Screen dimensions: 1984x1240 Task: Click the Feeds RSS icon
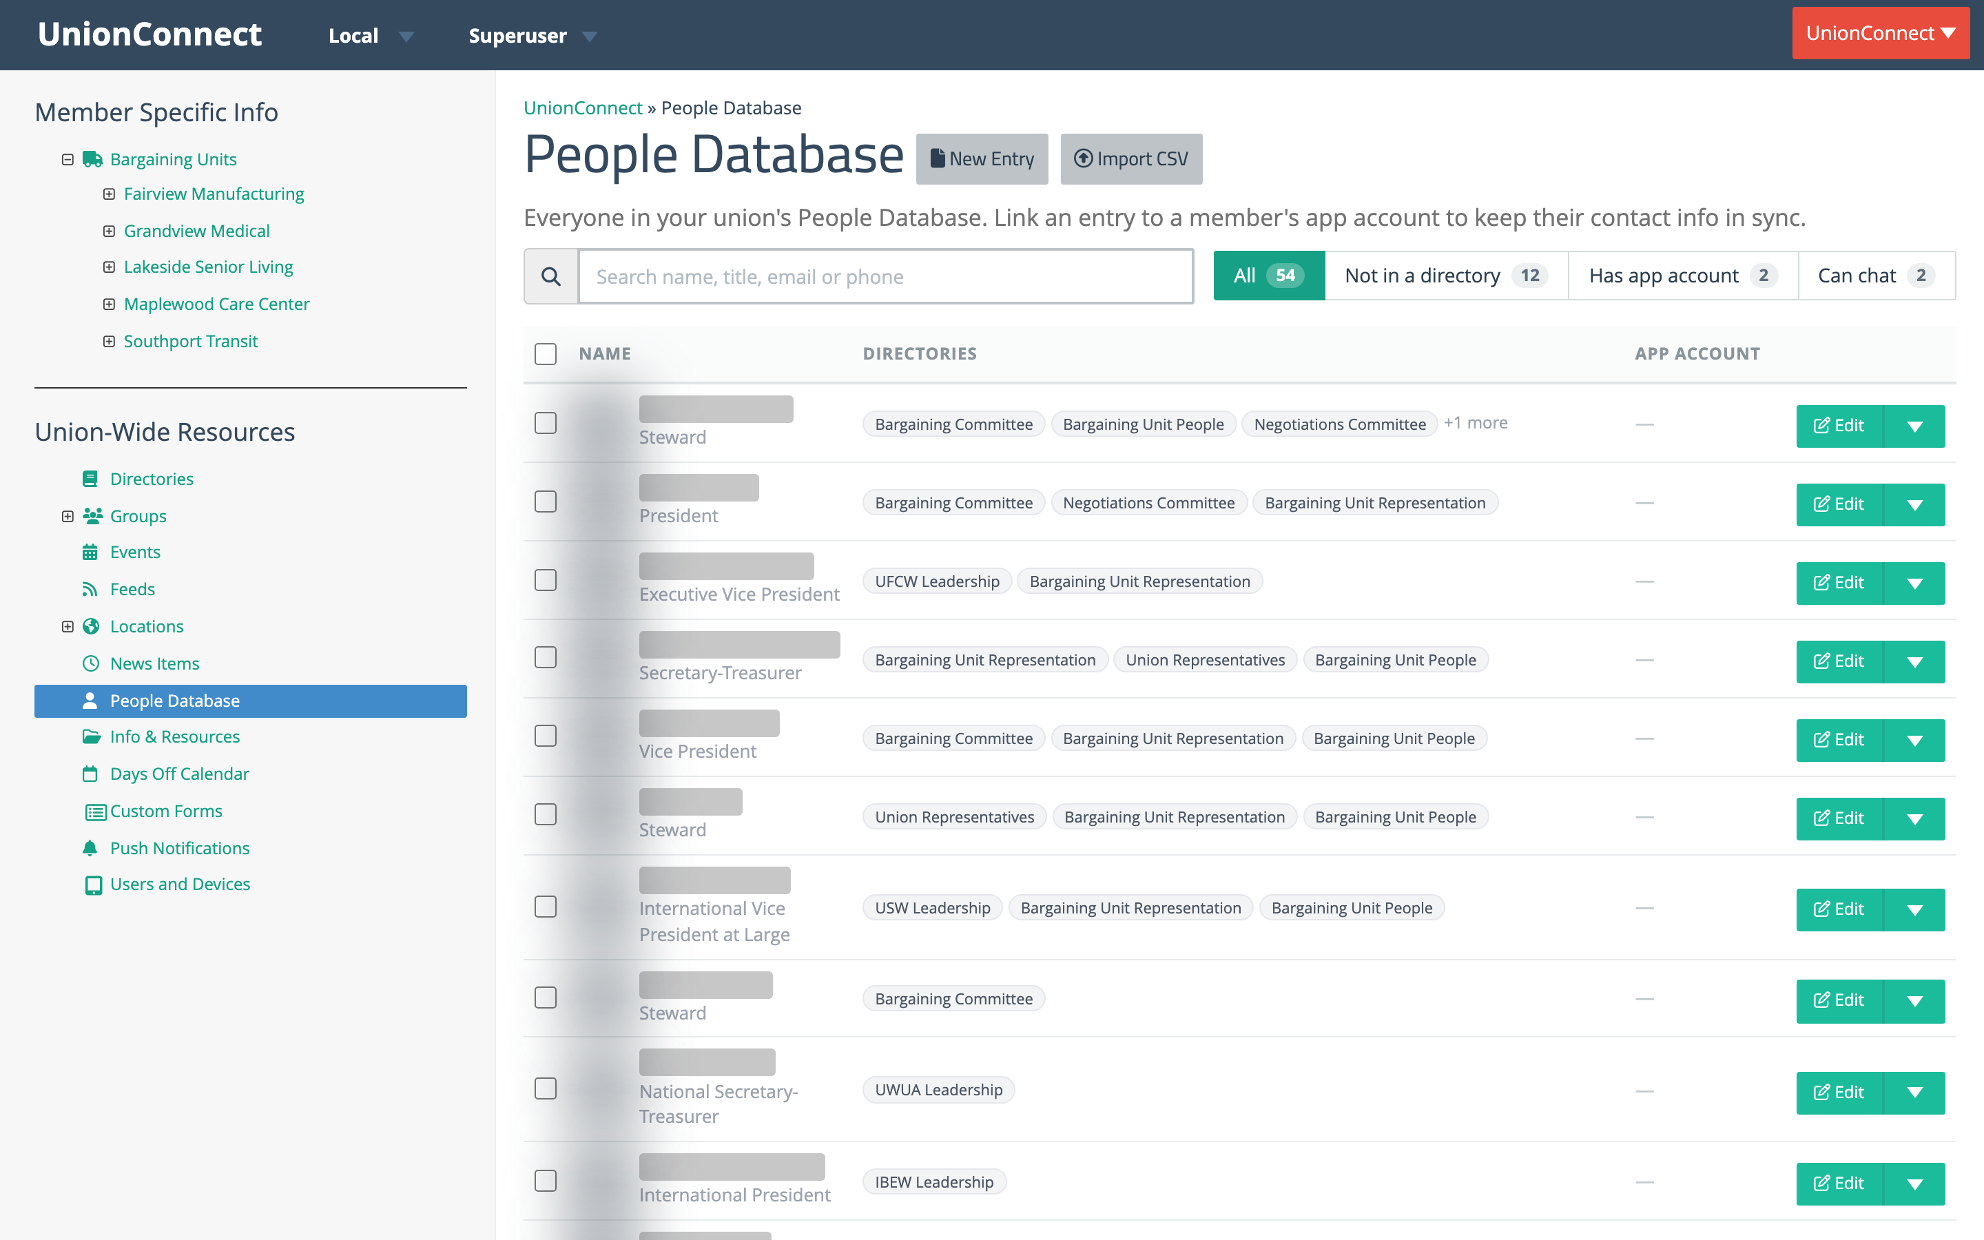(x=90, y=589)
